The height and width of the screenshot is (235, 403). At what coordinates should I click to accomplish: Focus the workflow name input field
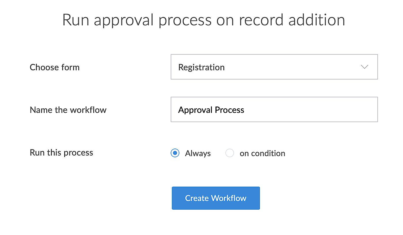tap(274, 109)
